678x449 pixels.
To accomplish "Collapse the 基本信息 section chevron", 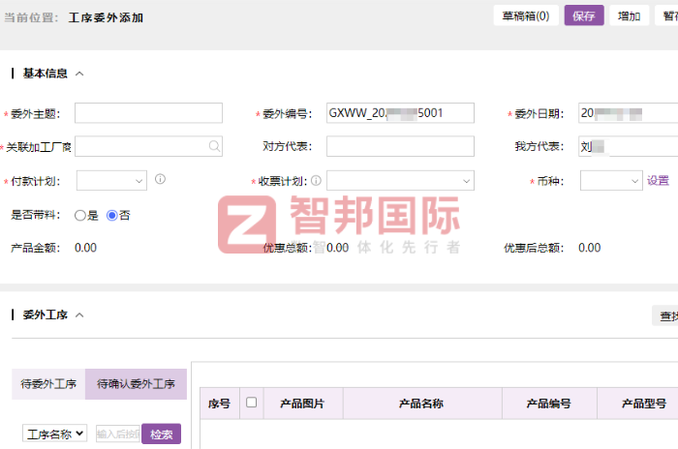I will [79, 74].
